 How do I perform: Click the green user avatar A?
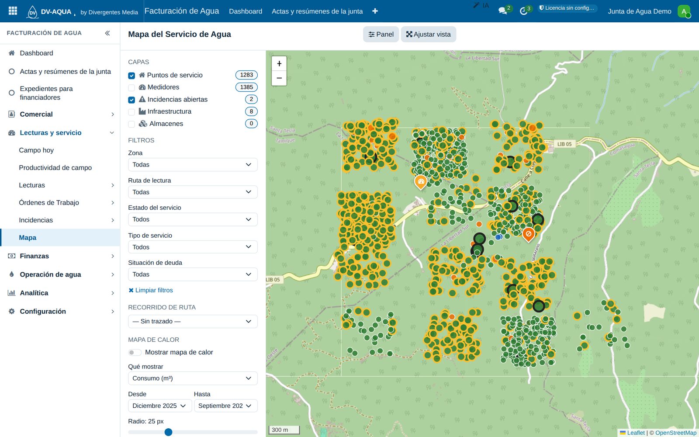(684, 11)
